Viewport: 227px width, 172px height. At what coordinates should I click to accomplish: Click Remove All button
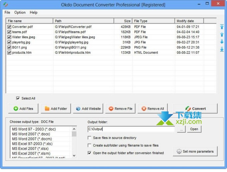pos(153,109)
